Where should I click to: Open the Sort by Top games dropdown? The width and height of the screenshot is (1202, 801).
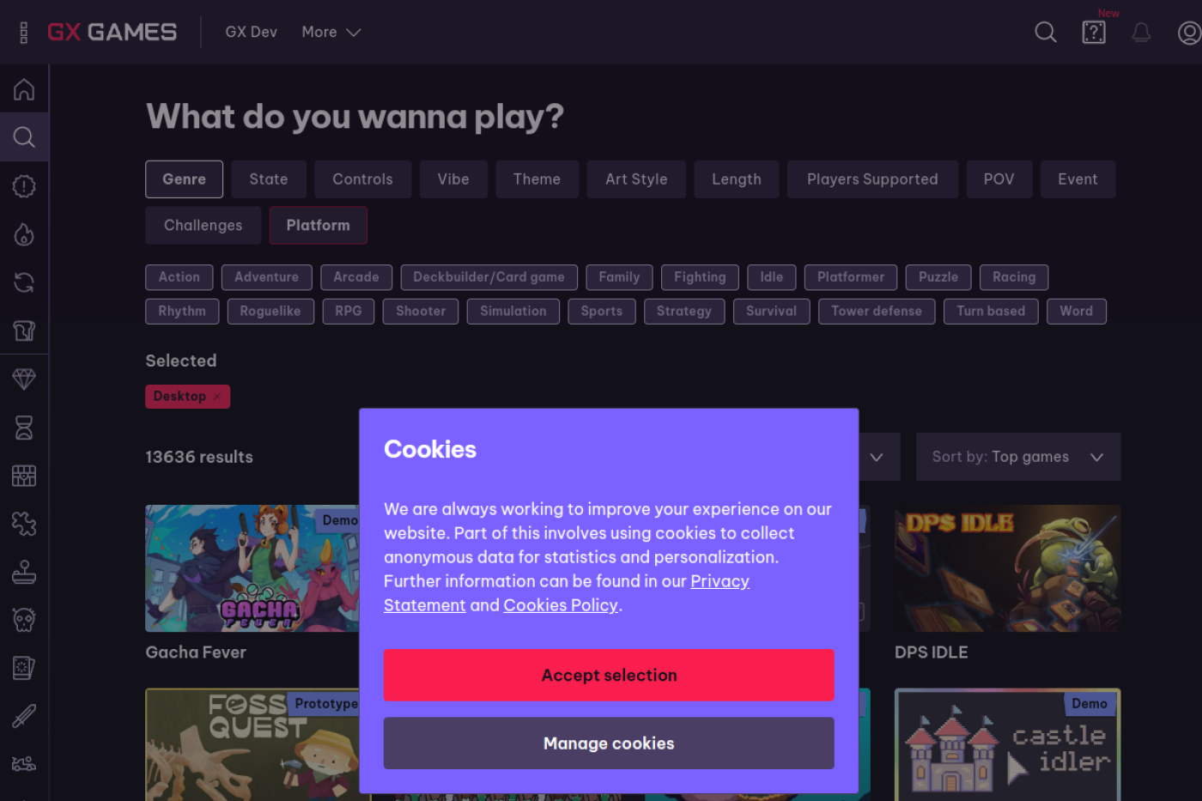click(x=1018, y=457)
